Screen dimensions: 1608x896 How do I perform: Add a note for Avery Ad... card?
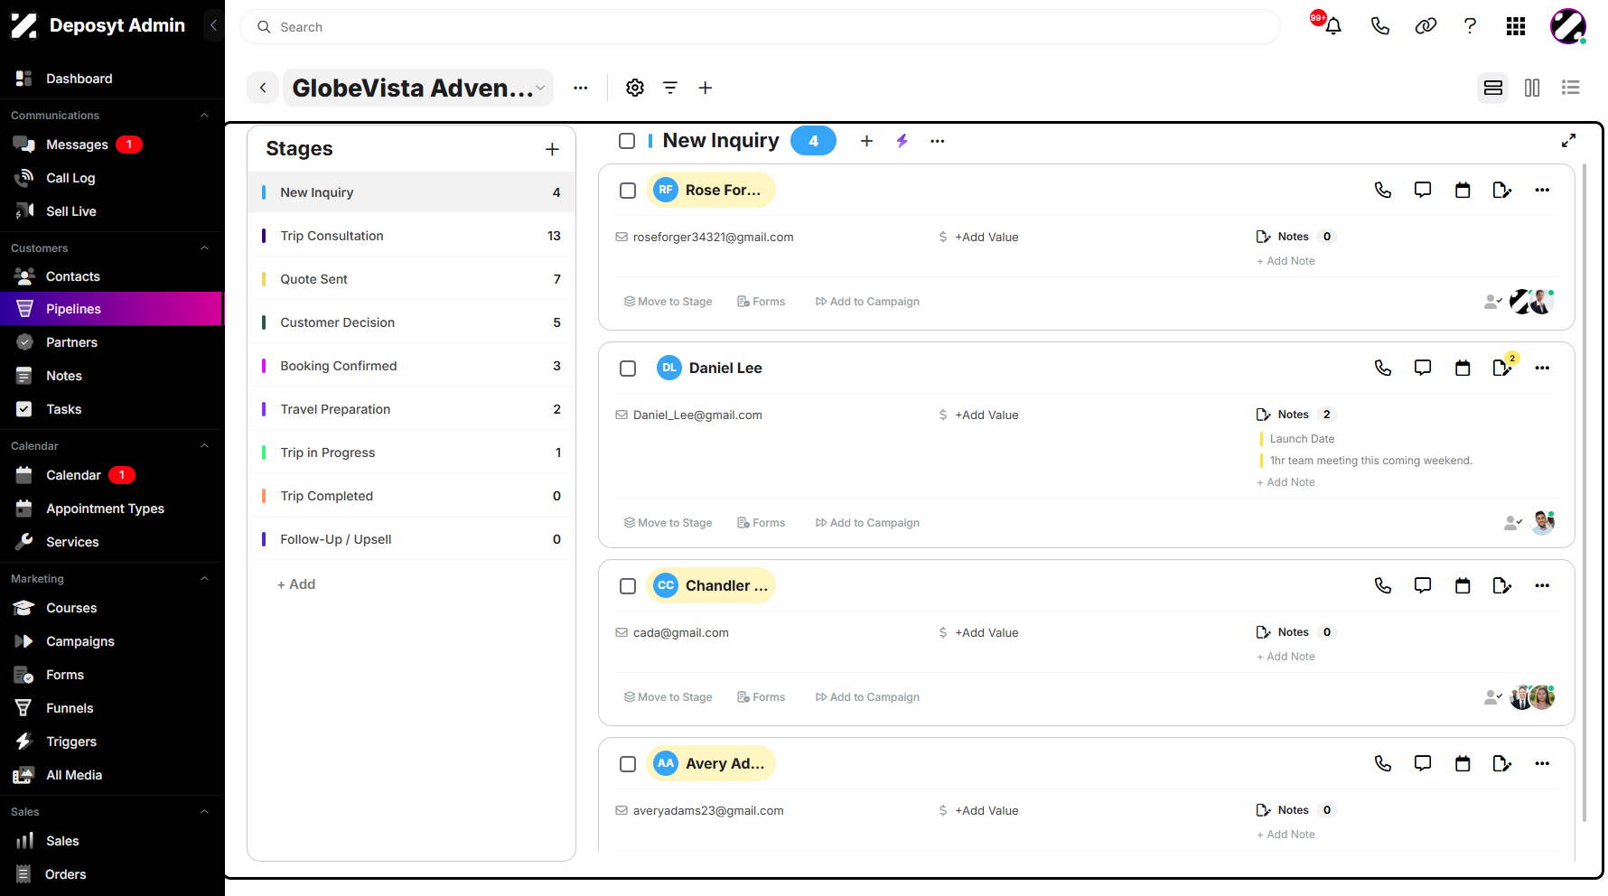pos(1502,763)
